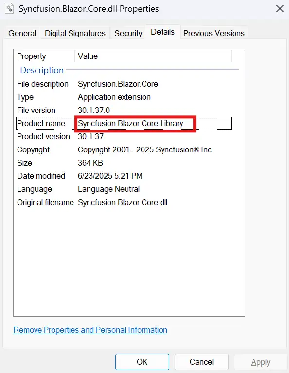This screenshot has width=289, height=373.
Task: Select the Language property label
Action: pyautogui.click(x=35, y=189)
